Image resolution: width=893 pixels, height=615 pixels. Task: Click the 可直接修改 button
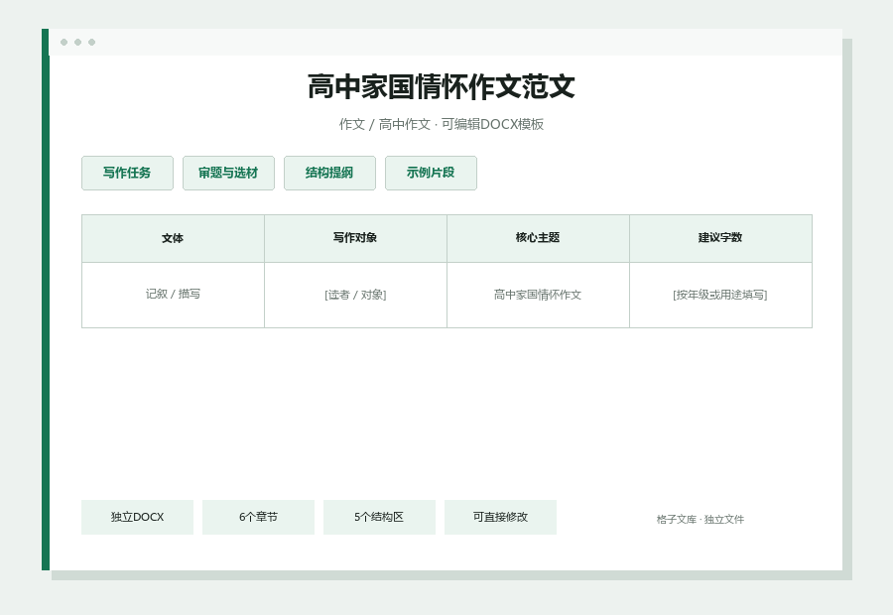pos(500,517)
